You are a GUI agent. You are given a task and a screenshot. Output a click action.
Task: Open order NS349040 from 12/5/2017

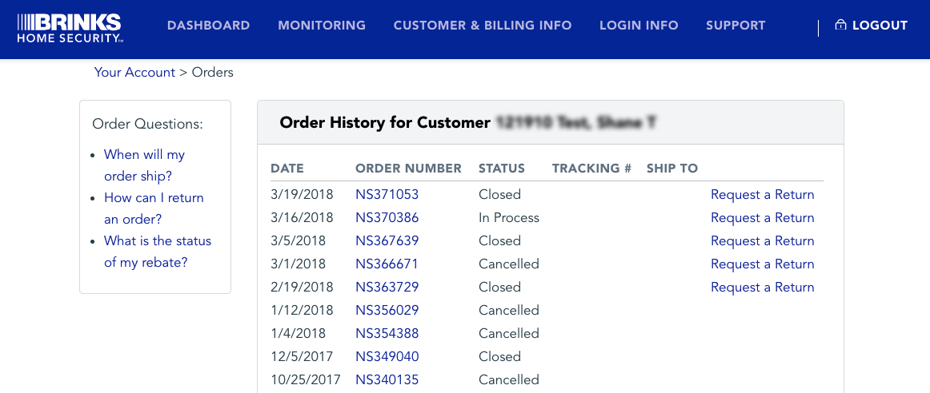point(387,356)
